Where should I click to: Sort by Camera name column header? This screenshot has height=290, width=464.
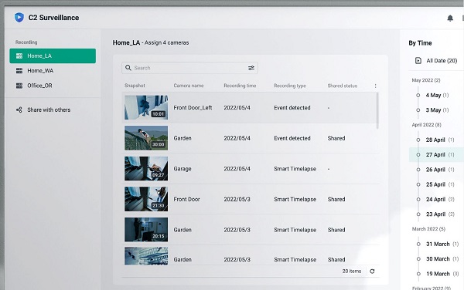click(x=189, y=86)
